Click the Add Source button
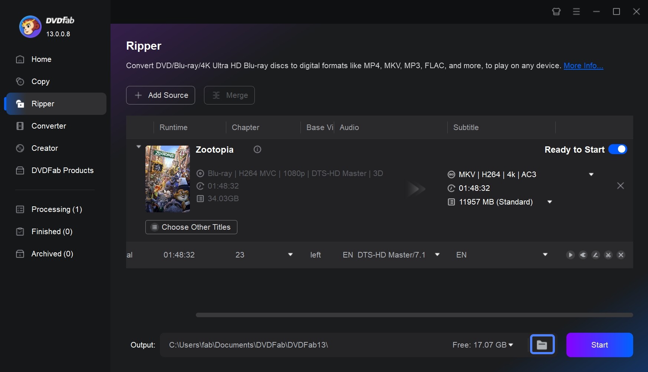The image size is (648, 372). (x=160, y=95)
